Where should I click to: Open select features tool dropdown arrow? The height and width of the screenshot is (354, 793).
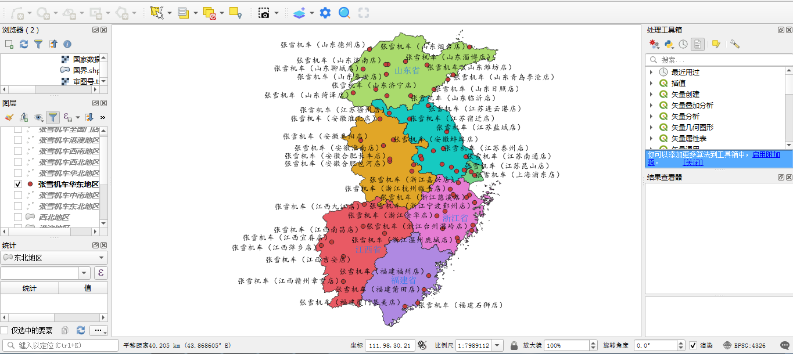170,13
